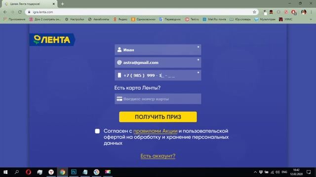Open the Яндекс bookmark
Screen dimensions: 316x177
pos(120,19)
